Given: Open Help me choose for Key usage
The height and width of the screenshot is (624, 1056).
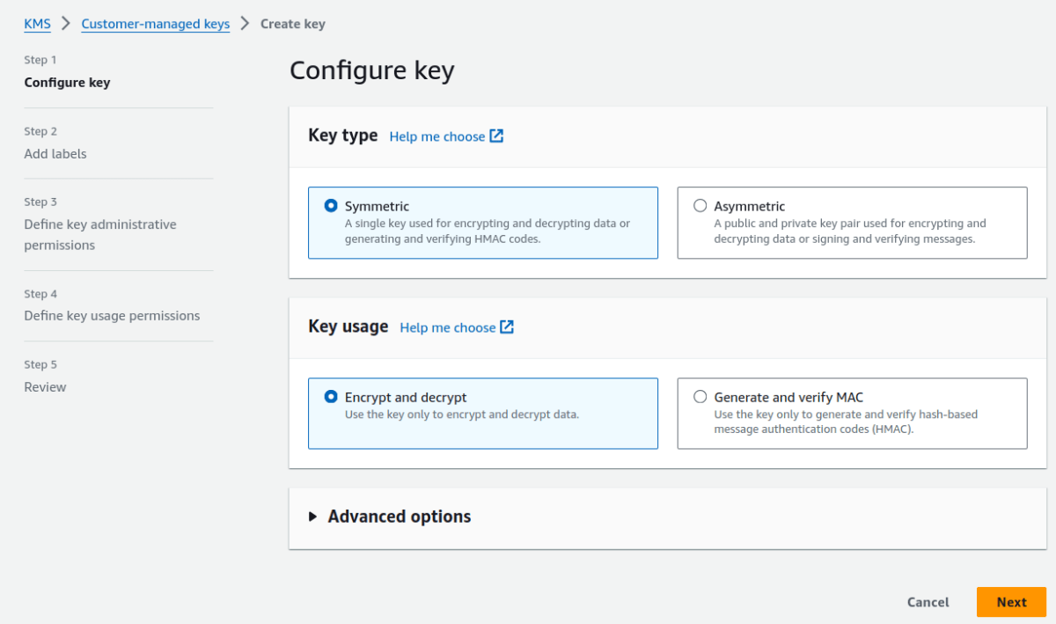Looking at the screenshot, I should tap(449, 327).
